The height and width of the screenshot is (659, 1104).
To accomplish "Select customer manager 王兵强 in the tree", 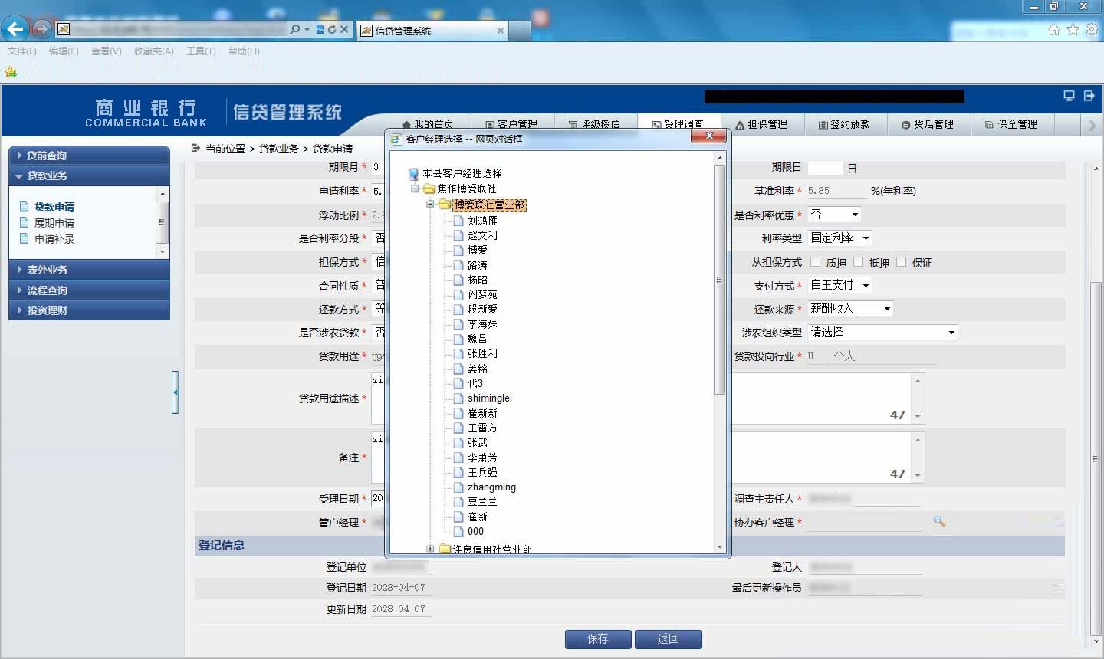I will tap(482, 472).
